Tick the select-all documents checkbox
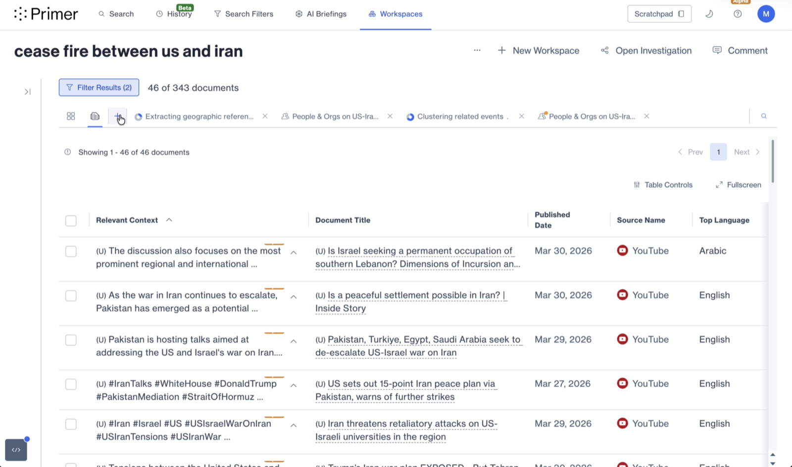 [x=71, y=220]
